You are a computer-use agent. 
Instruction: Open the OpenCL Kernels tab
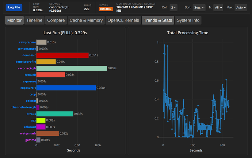(x=123, y=21)
